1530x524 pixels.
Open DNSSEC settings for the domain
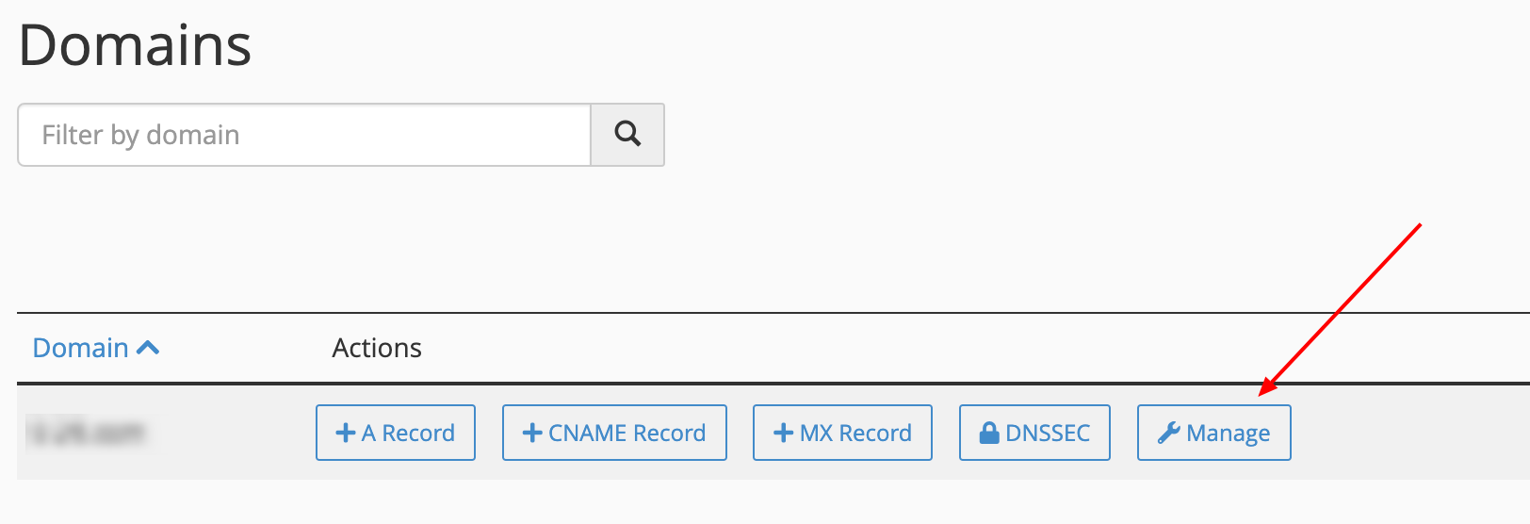pos(1034,433)
